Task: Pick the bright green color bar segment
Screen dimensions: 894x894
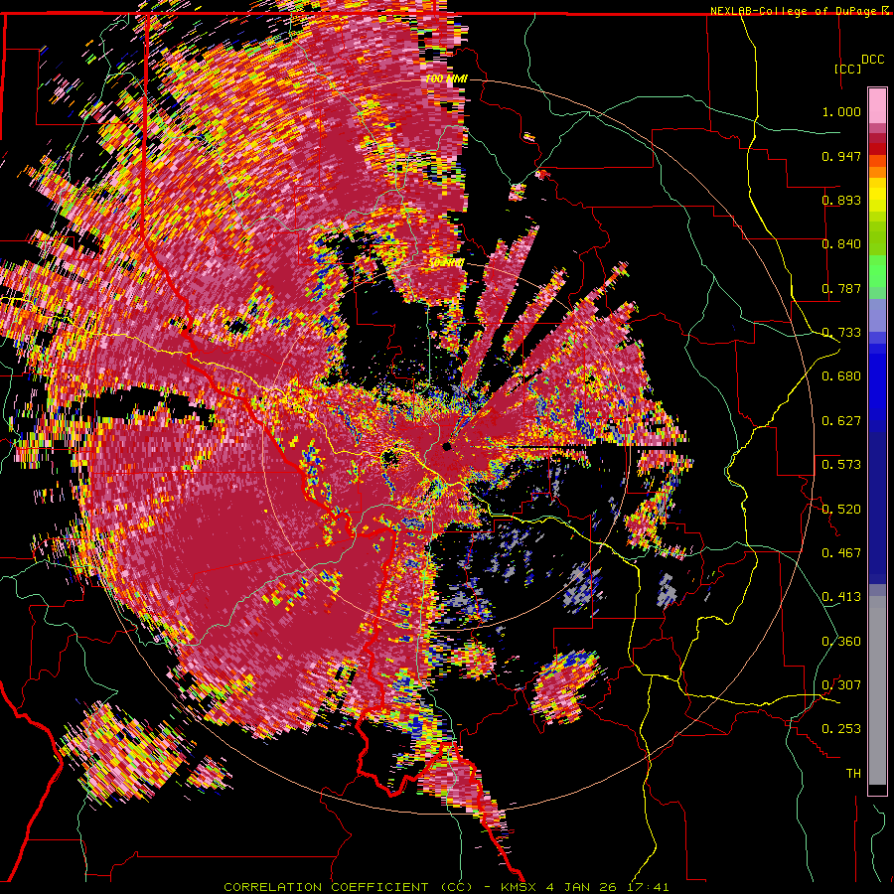Action: pos(877,271)
